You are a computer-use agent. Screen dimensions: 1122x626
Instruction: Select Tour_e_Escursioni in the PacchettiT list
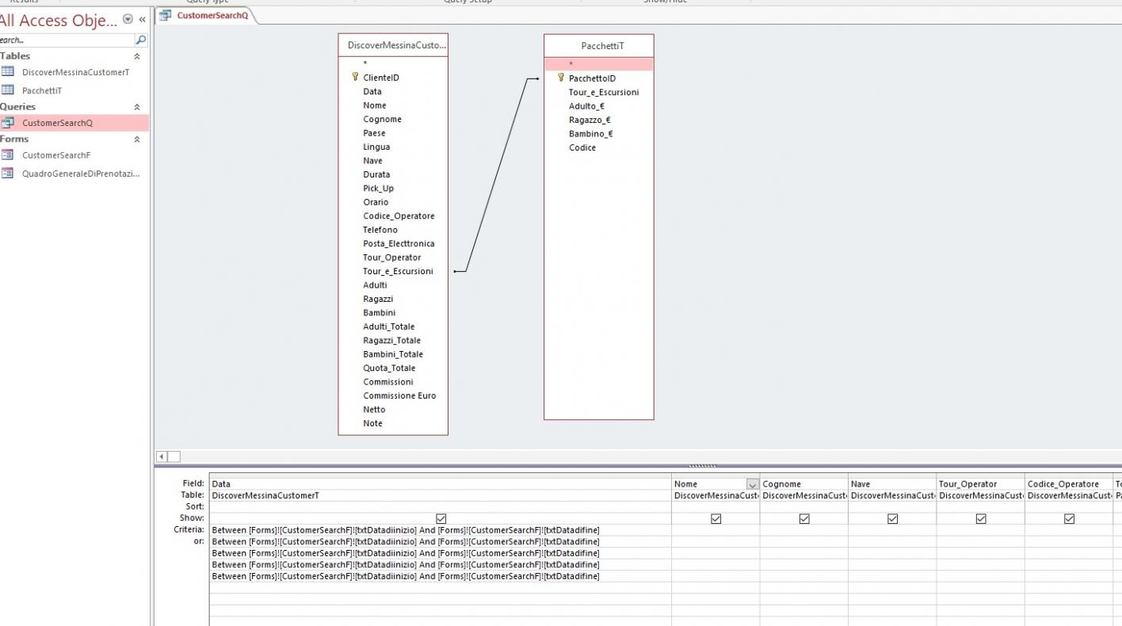point(604,92)
